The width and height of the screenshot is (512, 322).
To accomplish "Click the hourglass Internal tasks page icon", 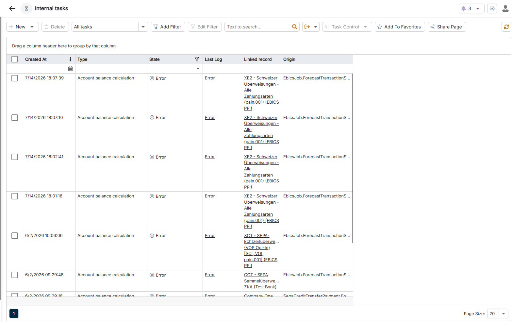I will tap(26, 8).
